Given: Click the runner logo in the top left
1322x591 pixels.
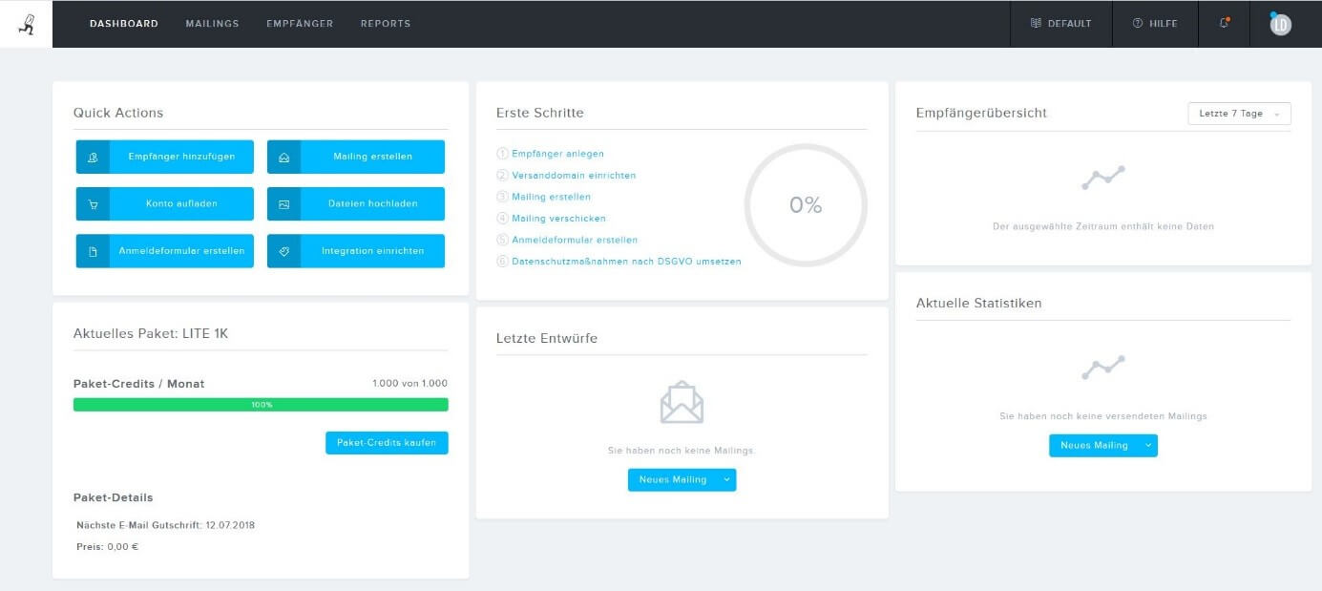Looking at the screenshot, I should pyautogui.click(x=28, y=23).
